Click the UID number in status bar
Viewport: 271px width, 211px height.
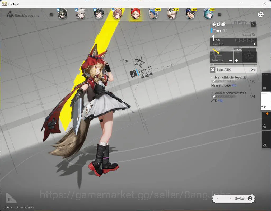pyautogui.click(x=25, y=207)
